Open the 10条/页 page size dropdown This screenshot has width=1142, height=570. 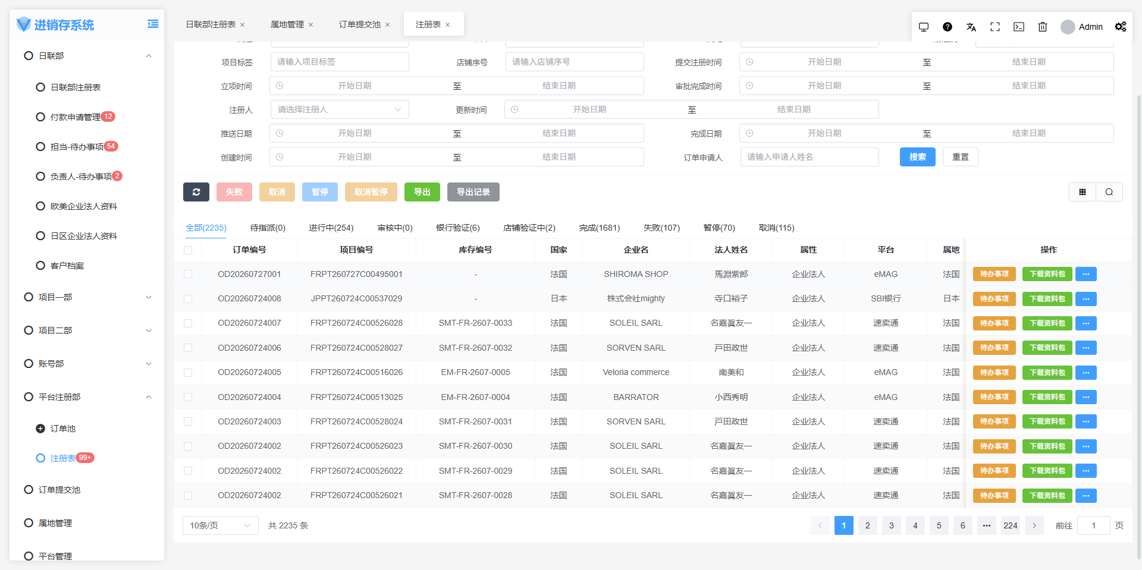pyautogui.click(x=221, y=525)
